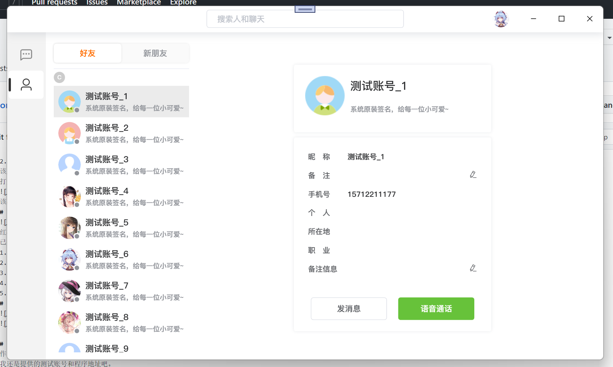Click the profile signature text under name

[x=400, y=109]
